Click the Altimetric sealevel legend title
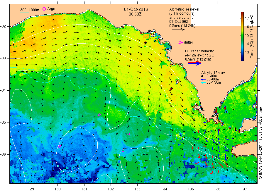 click(184, 9)
